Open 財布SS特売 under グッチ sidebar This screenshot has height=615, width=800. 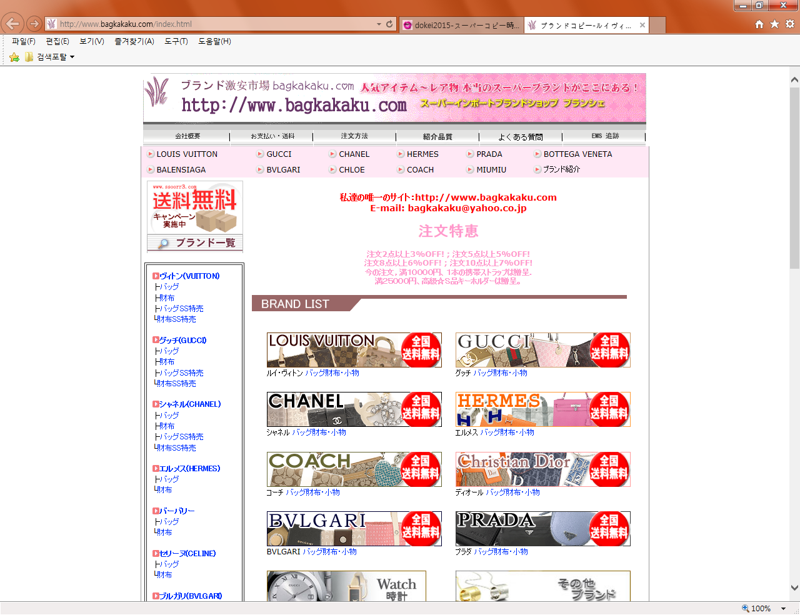tap(176, 383)
